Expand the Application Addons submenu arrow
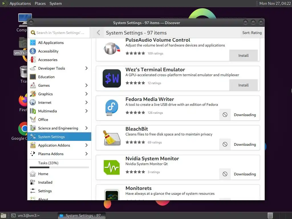The height and width of the screenshot is (219, 292). tap(86, 145)
